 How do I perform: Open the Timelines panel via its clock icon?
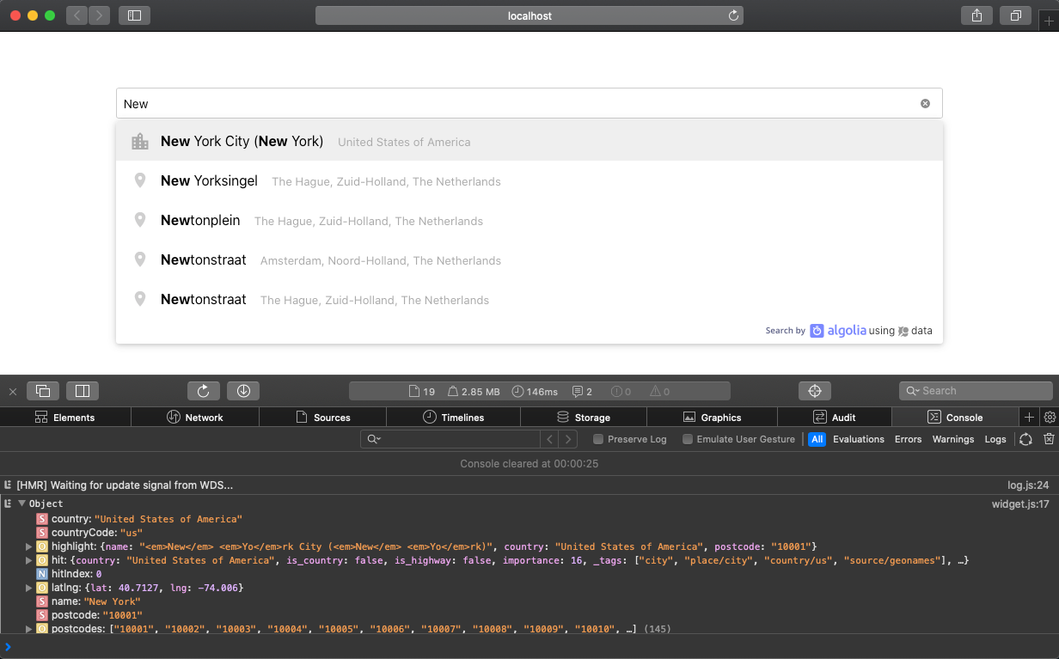tap(428, 417)
